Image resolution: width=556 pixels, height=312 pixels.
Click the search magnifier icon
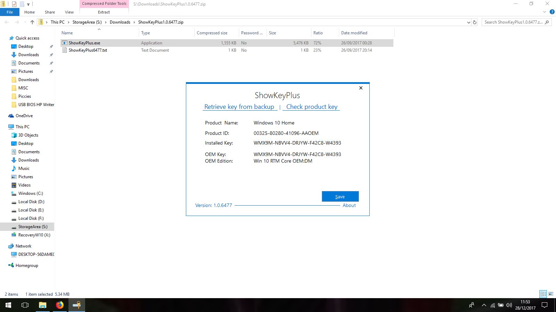(x=547, y=22)
